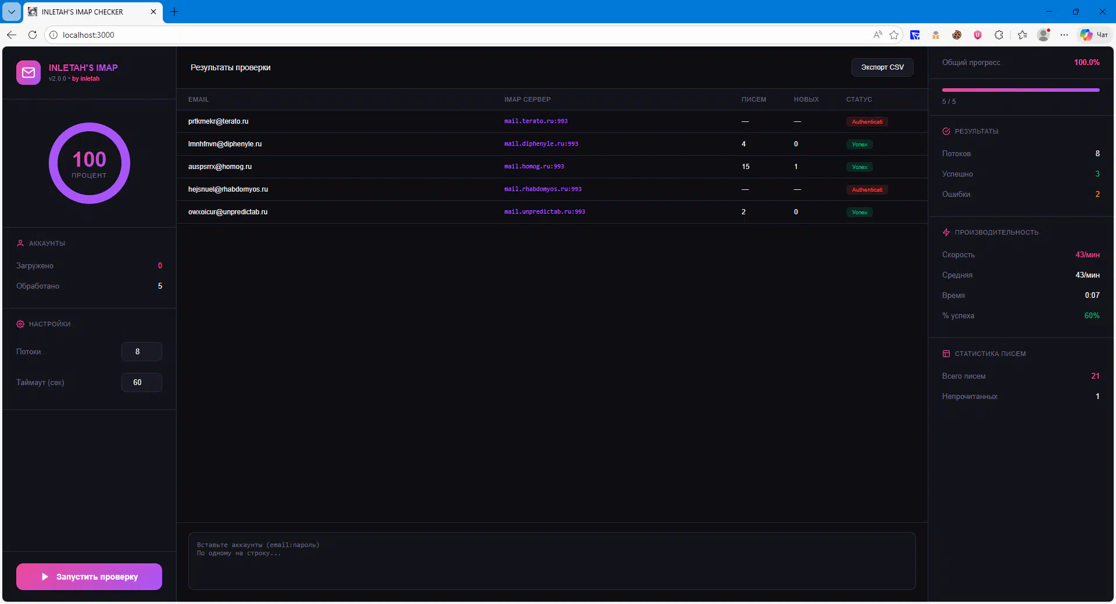Add this page to favorites with star

click(x=894, y=35)
